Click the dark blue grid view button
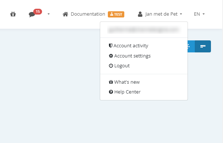Image resolution: width=223 pixels, height=143 pixels. [x=203, y=47]
